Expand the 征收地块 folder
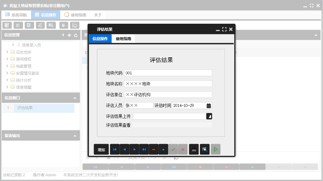 click(6, 52)
